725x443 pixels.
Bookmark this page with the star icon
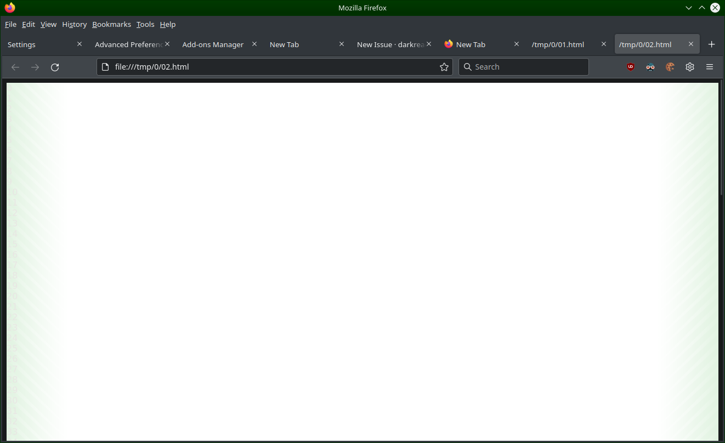(444, 67)
